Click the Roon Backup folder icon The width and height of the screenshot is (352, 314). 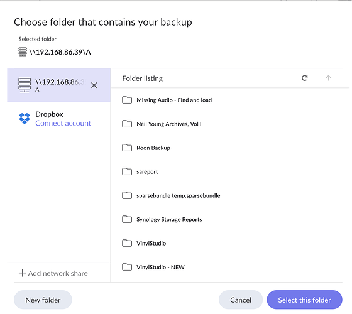coord(127,148)
